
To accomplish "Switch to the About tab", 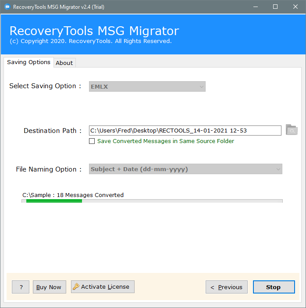I will [64, 63].
